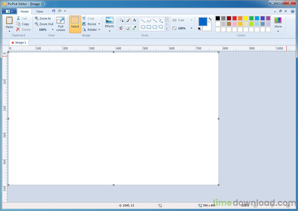The height and width of the screenshot is (211, 298).
Task: Pick the Eraser tool
Action: tap(128, 28)
